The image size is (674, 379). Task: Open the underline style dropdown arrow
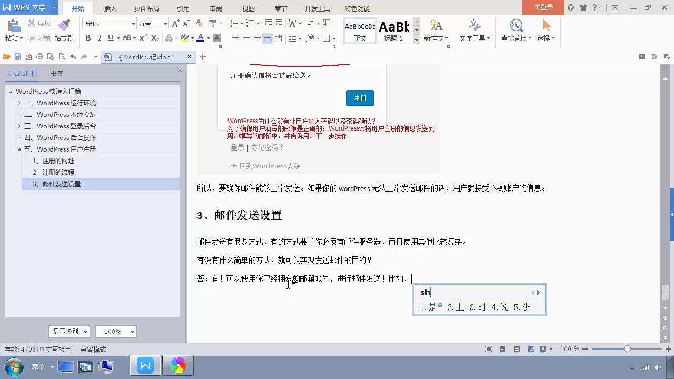coord(117,38)
